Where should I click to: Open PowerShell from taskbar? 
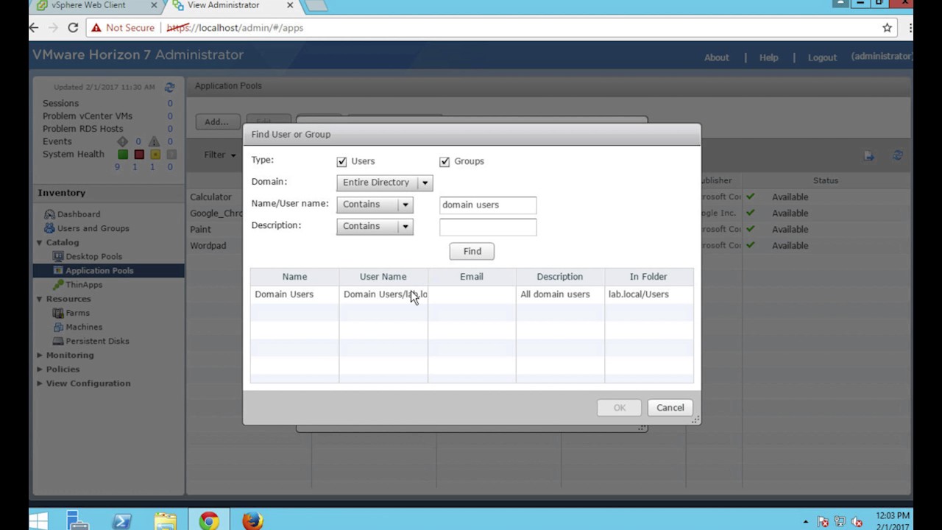pyautogui.click(x=122, y=521)
